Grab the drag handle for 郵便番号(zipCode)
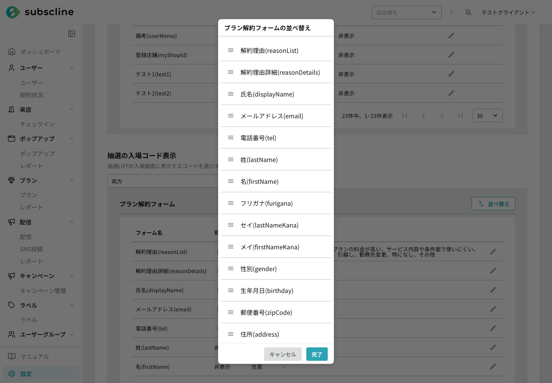The height and width of the screenshot is (383, 552). (231, 312)
